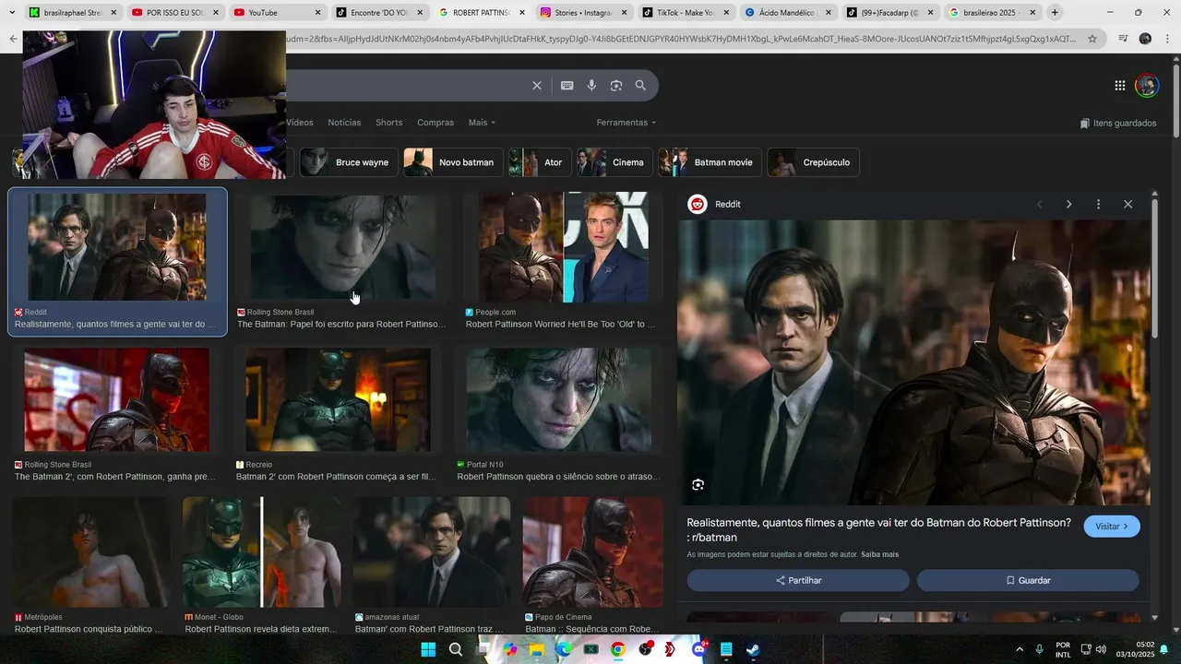1181x664 pixels.
Task: Open Google account profile avatar
Action: [1147, 86]
